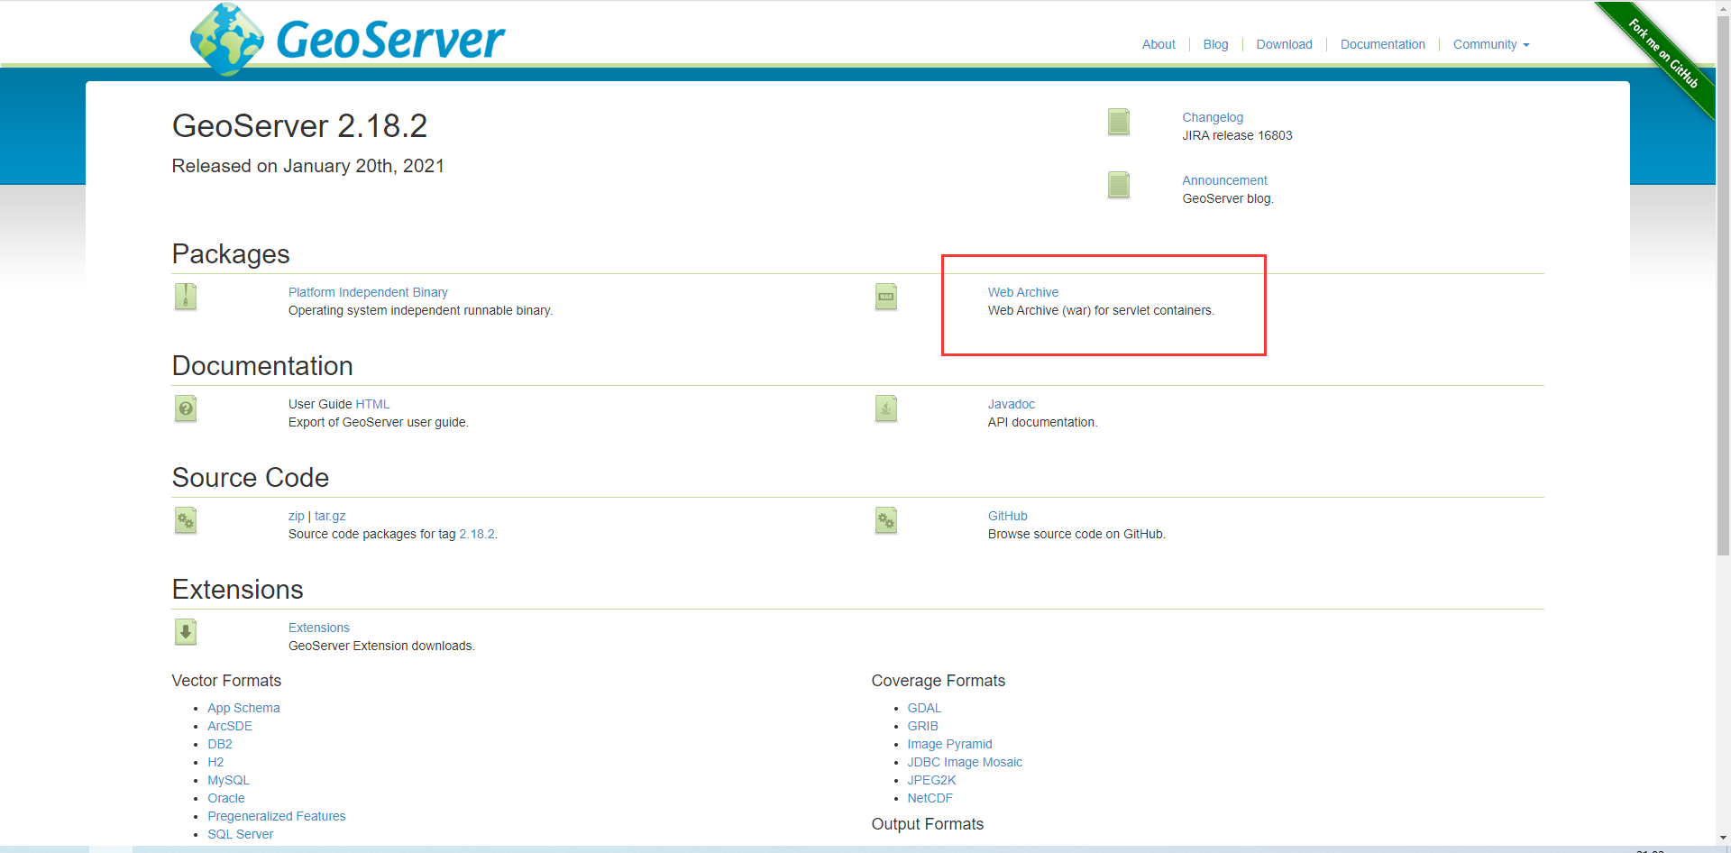The width and height of the screenshot is (1731, 853).
Task: Open the Documentation menu item
Action: click(1382, 44)
